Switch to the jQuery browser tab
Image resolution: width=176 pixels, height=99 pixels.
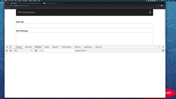pos(51,3)
